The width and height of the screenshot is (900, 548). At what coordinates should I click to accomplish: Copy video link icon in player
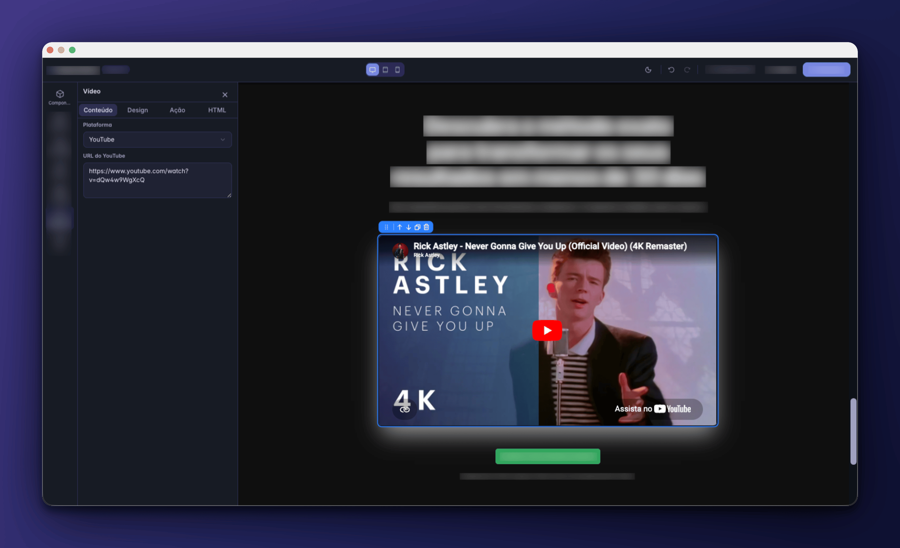tap(405, 410)
